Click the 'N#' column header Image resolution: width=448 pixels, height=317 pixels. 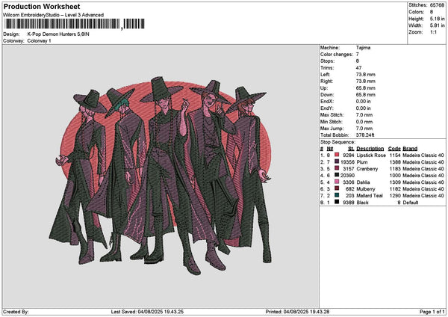click(330, 149)
